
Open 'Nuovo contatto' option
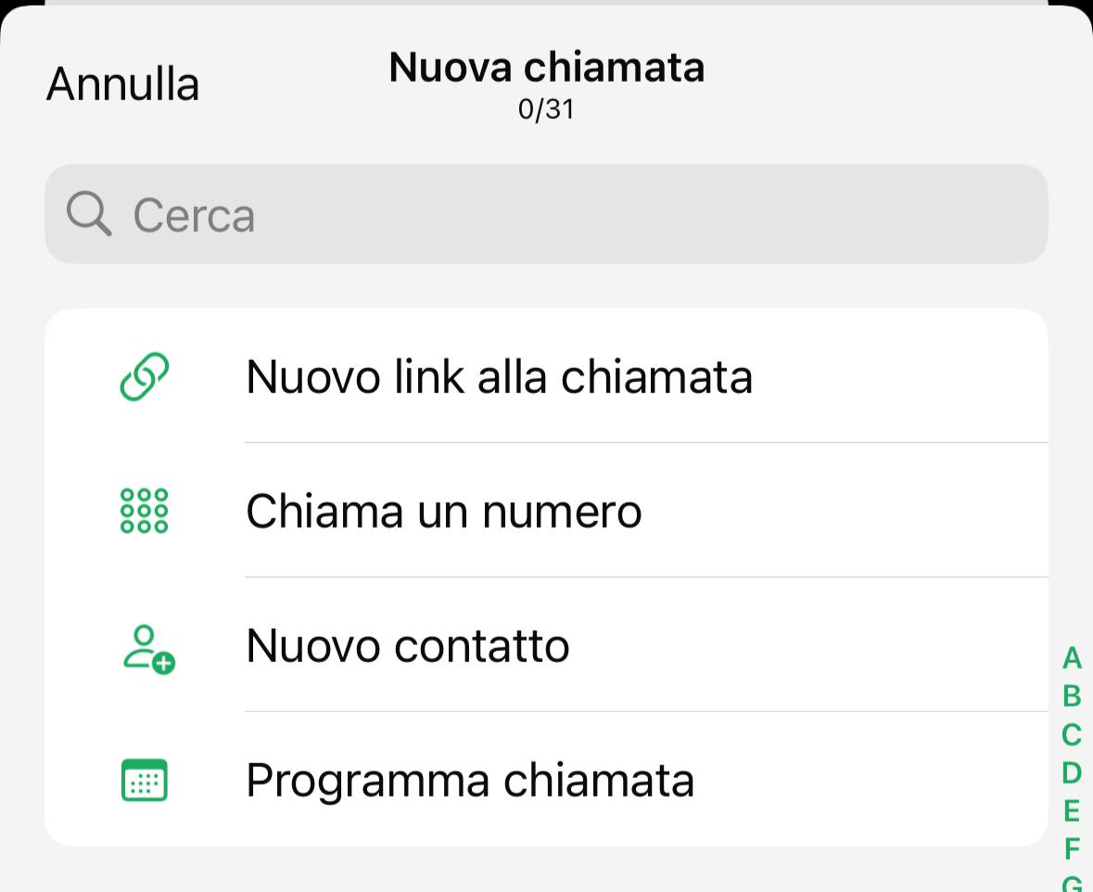(x=407, y=645)
